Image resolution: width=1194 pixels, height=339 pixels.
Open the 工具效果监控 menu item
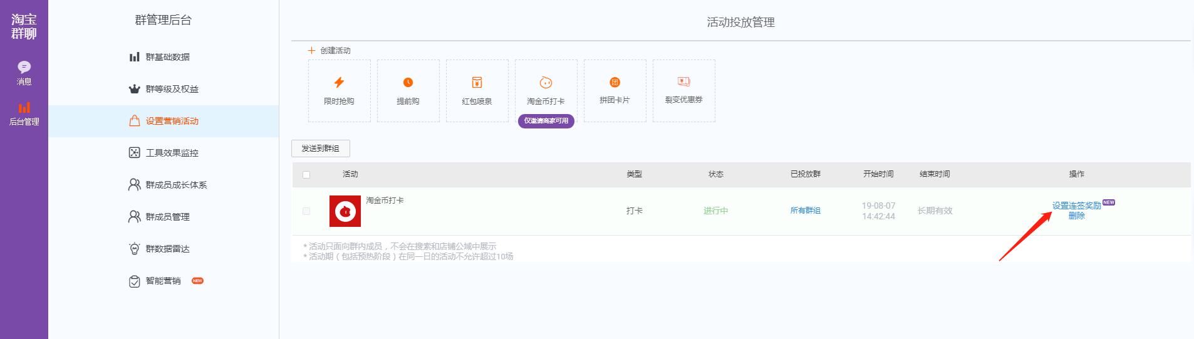click(x=164, y=153)
